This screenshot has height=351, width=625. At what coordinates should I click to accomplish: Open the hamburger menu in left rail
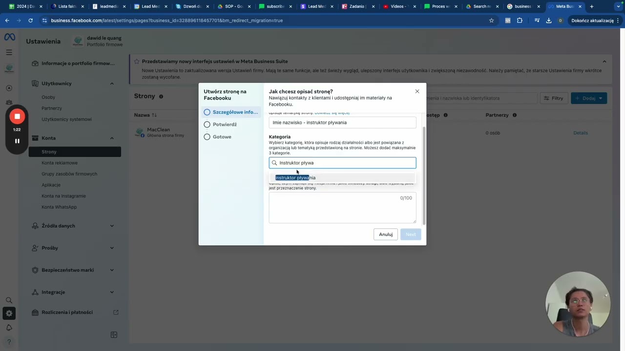[x=9, y=52]
